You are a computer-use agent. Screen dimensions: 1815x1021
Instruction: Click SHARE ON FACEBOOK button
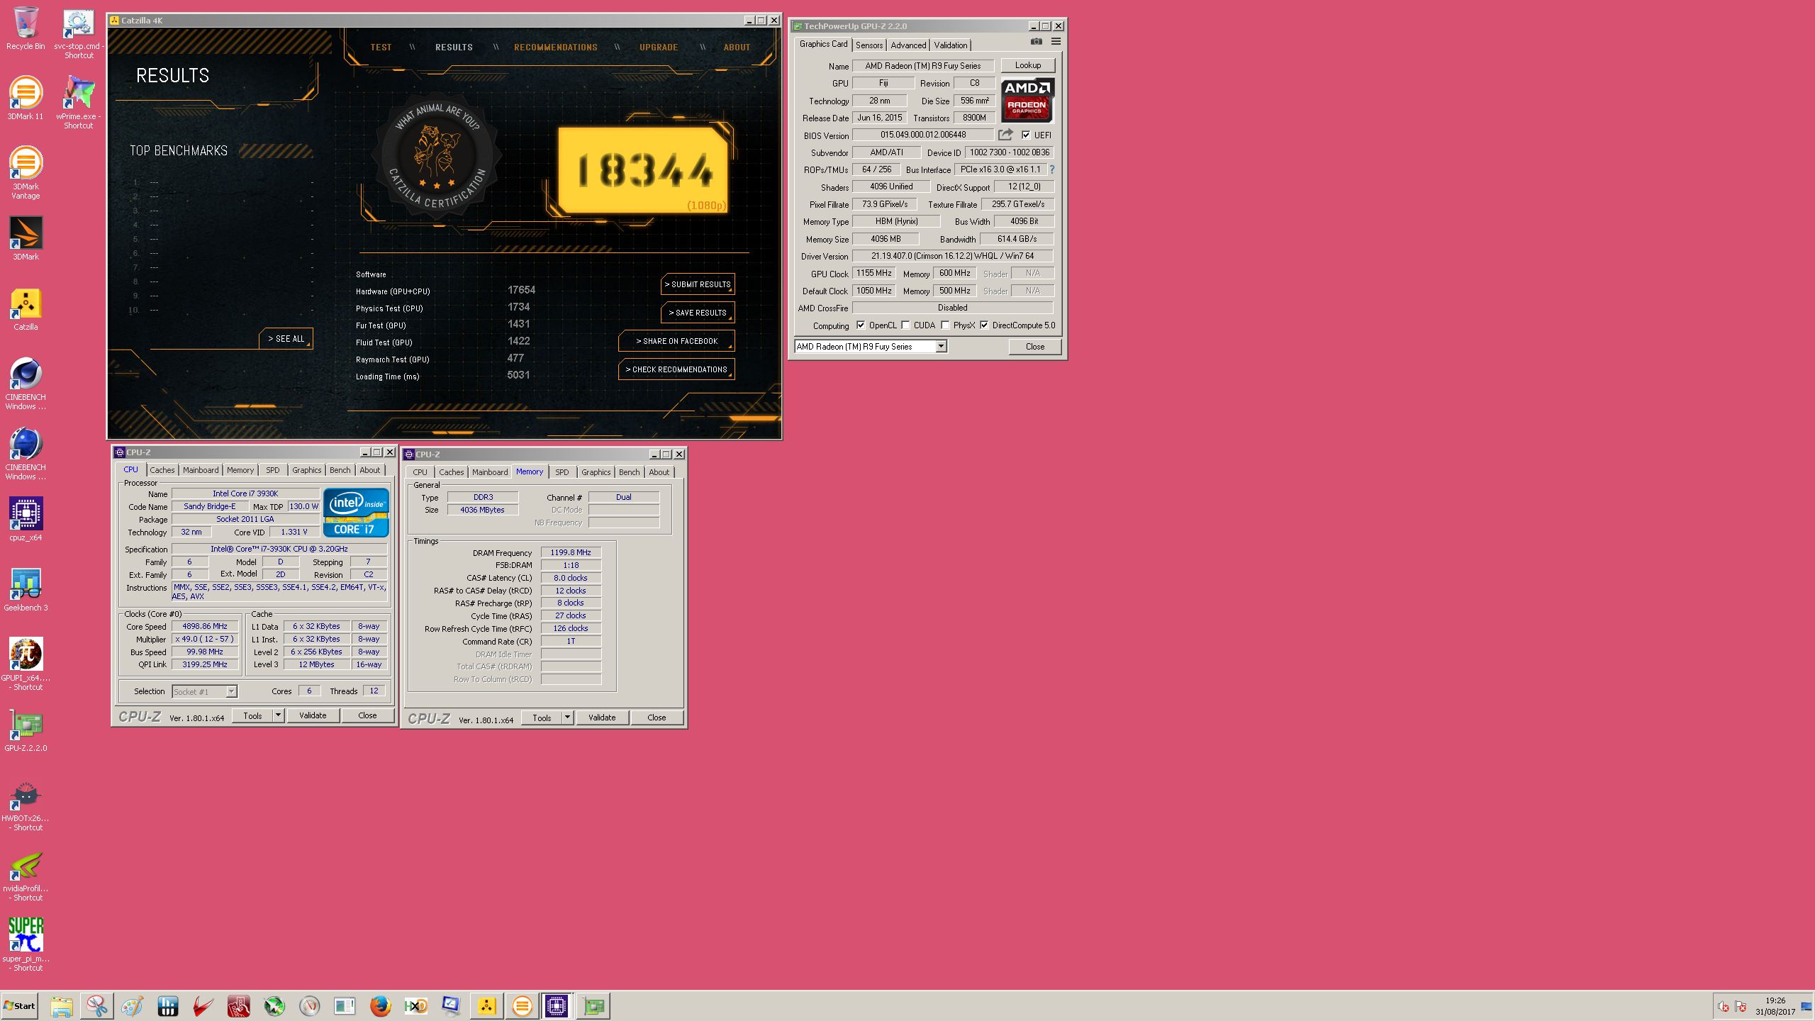point(676,341)
